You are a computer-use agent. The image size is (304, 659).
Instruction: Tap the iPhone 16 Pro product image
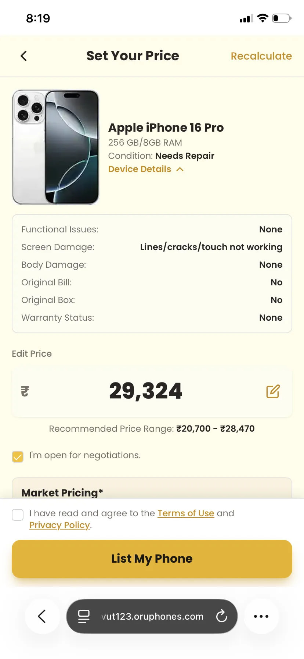click(x=56, y=147)
